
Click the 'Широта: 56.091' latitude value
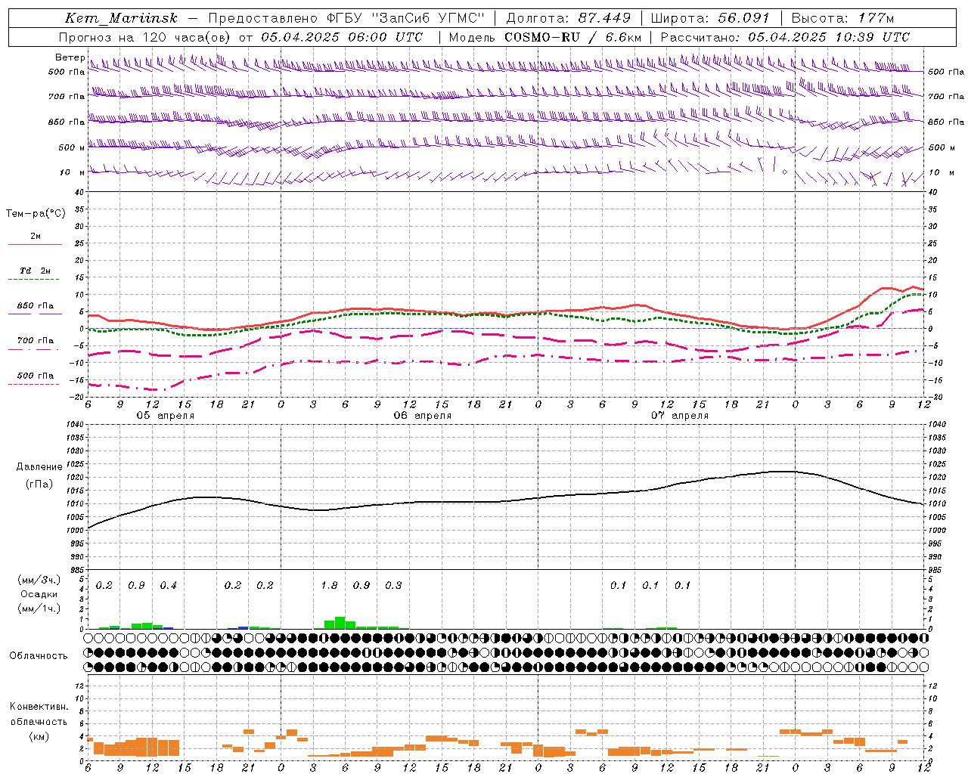click(709, 18)
